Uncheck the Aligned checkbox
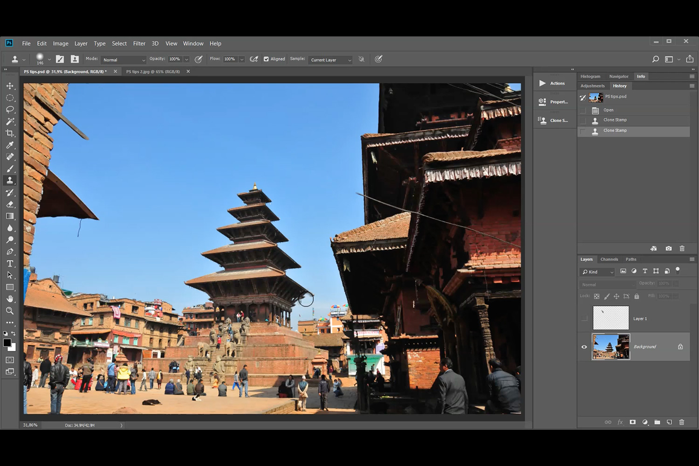Screen dimensions: 699x466 [x=266, y=59]
